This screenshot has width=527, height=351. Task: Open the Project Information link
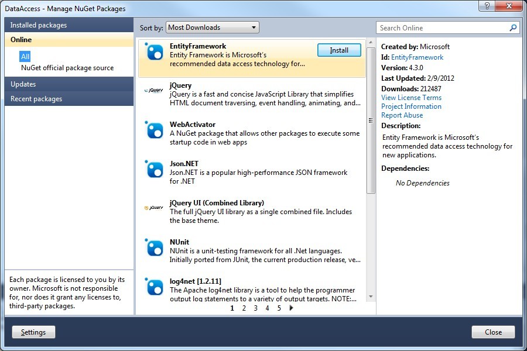click(411, 106)
